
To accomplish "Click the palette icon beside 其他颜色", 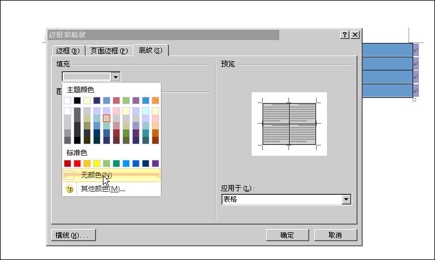I will (70, 189).
